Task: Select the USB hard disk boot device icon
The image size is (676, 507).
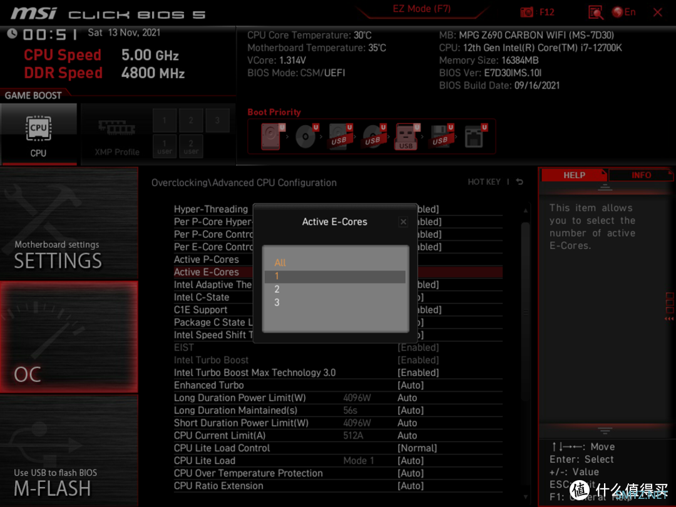Action: coord(341,136)
